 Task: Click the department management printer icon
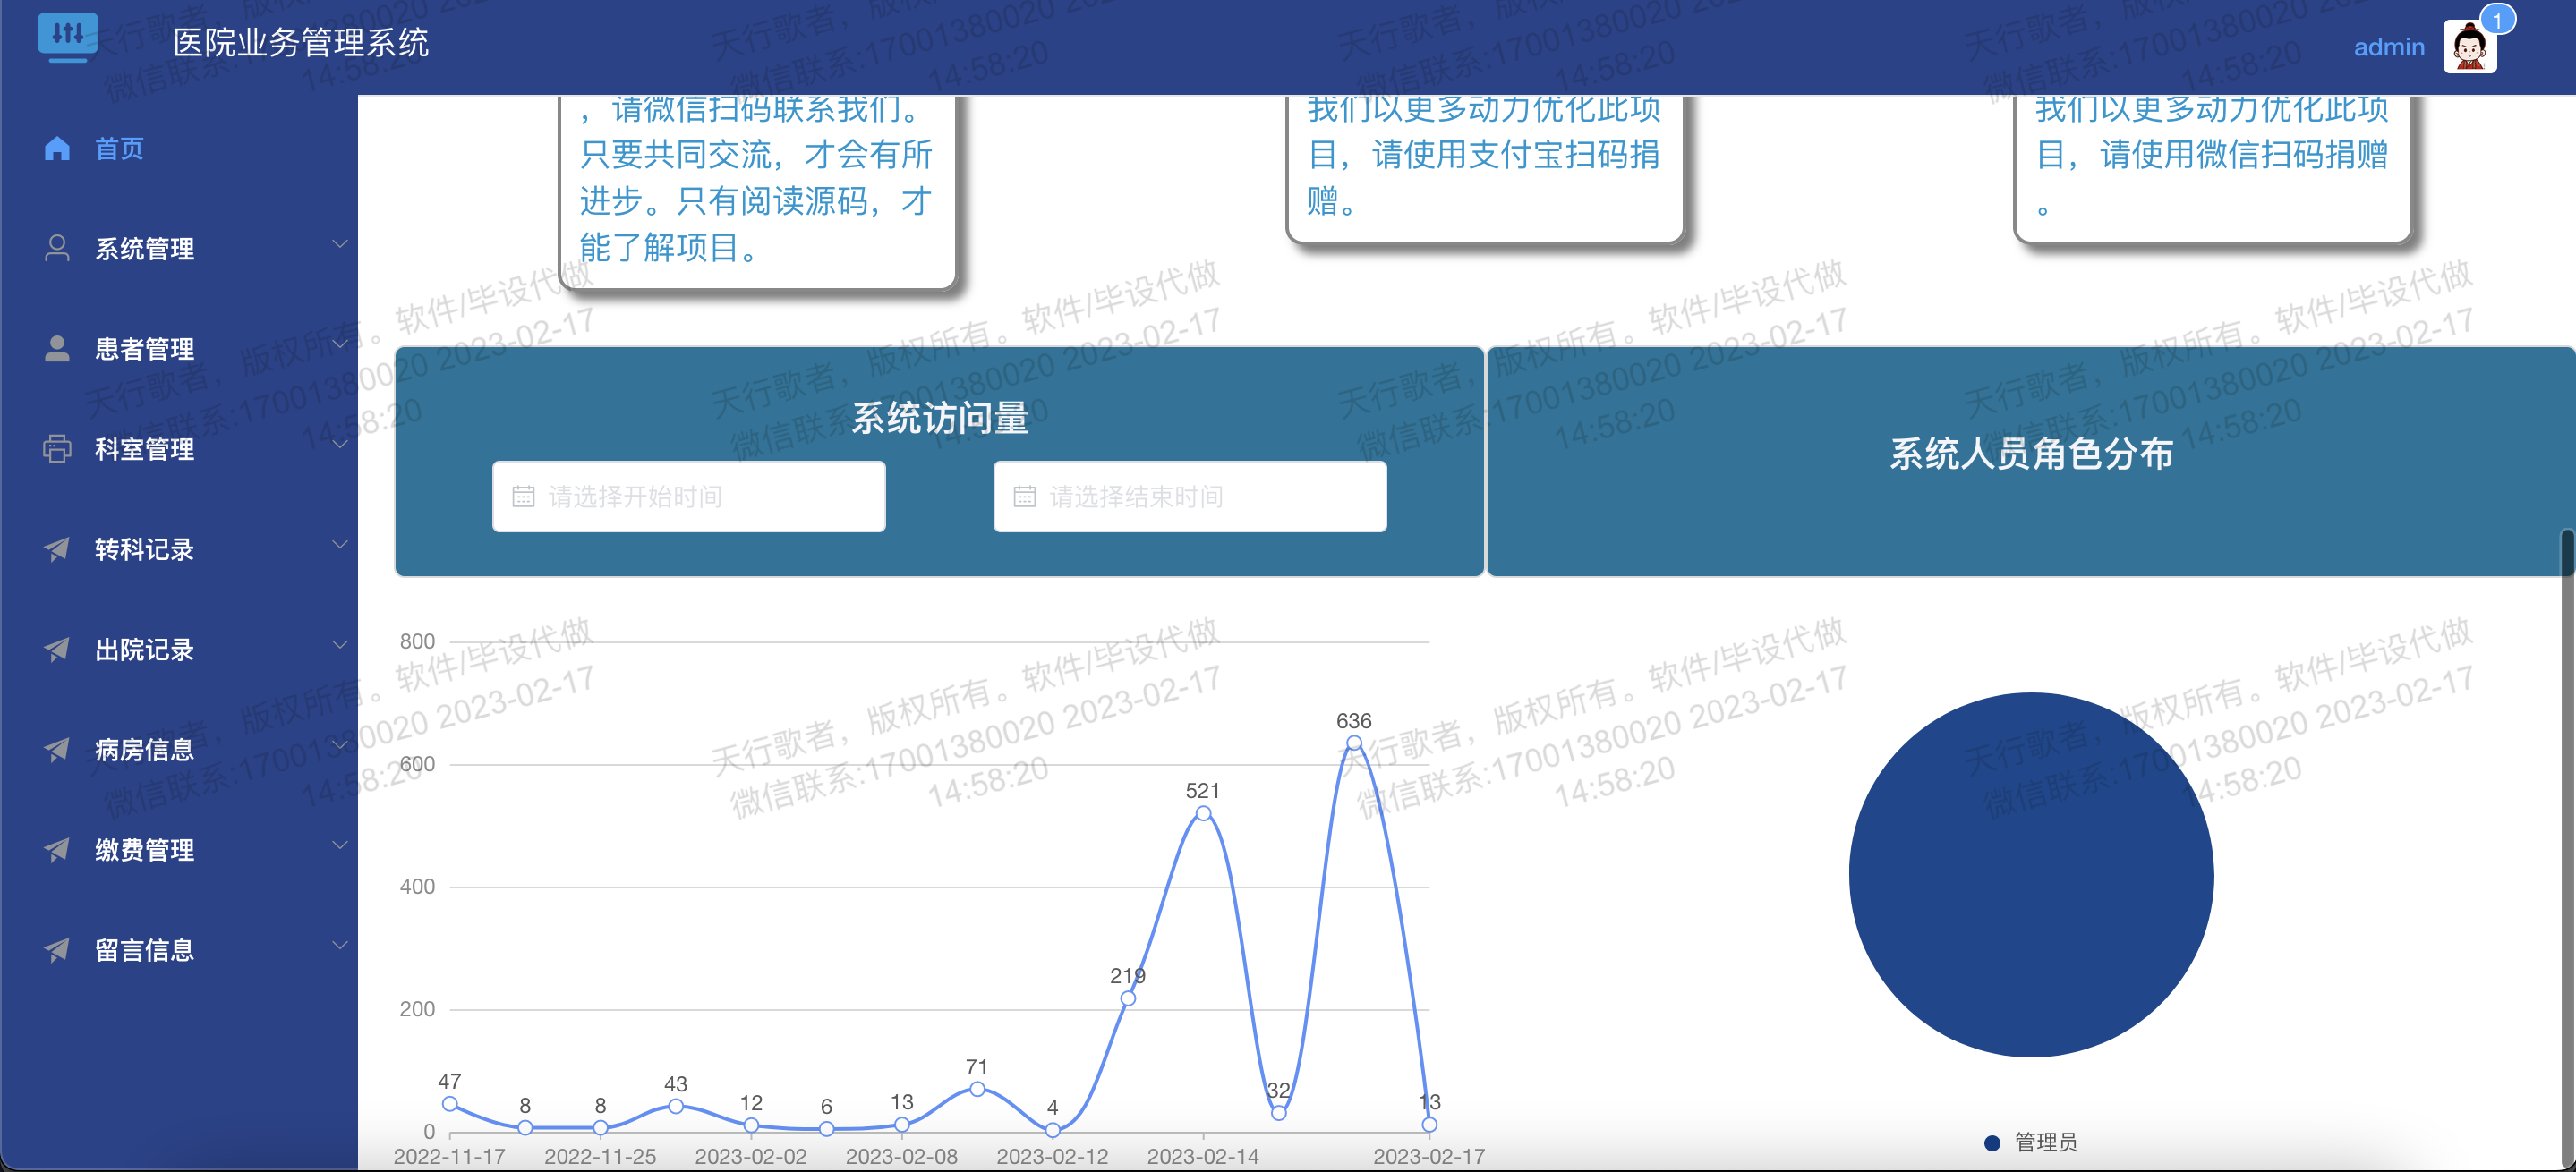pos(57,448)
